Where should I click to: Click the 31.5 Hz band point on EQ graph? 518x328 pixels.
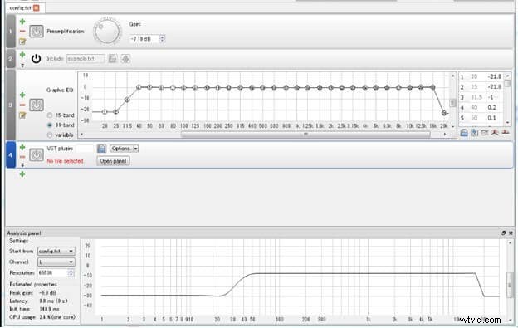[127, 100]
